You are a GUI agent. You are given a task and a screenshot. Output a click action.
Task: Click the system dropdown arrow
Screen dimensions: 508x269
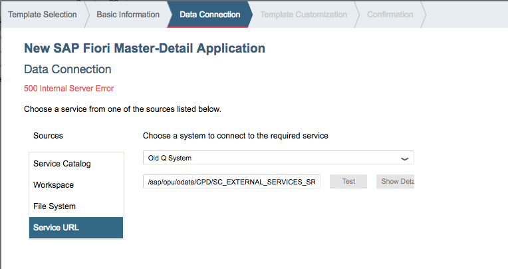point(404,158)
